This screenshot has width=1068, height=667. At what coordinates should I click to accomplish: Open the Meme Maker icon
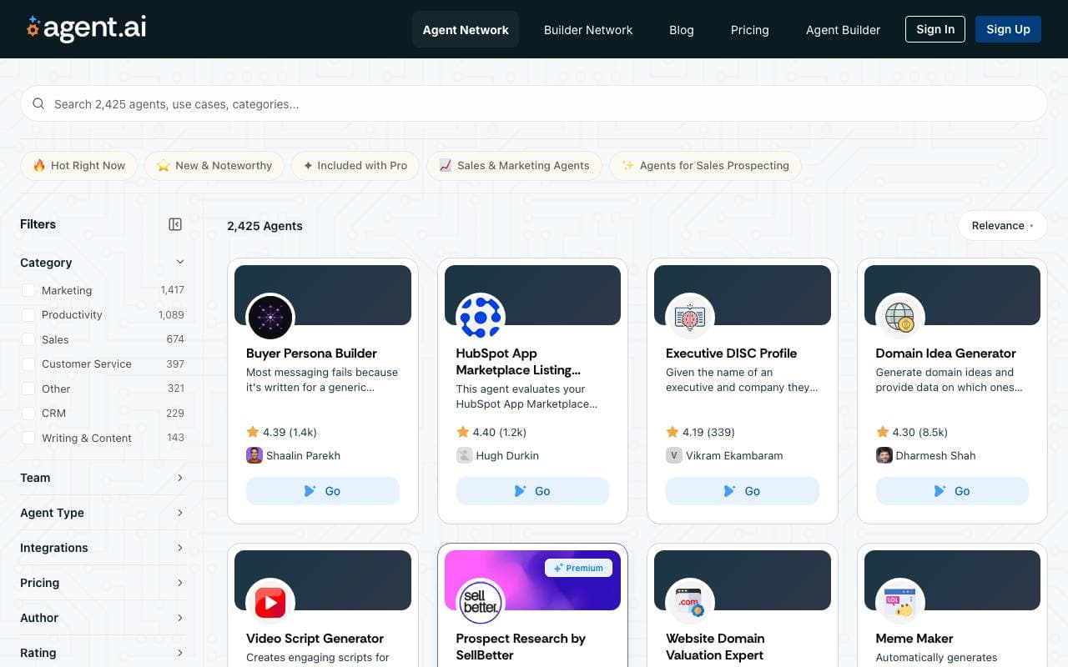coord(900,602)
